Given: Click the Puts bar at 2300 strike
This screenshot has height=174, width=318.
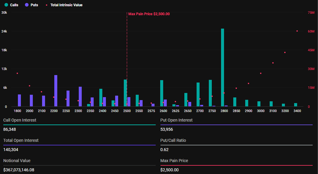Looking at the screenshot, I should 80,96.
